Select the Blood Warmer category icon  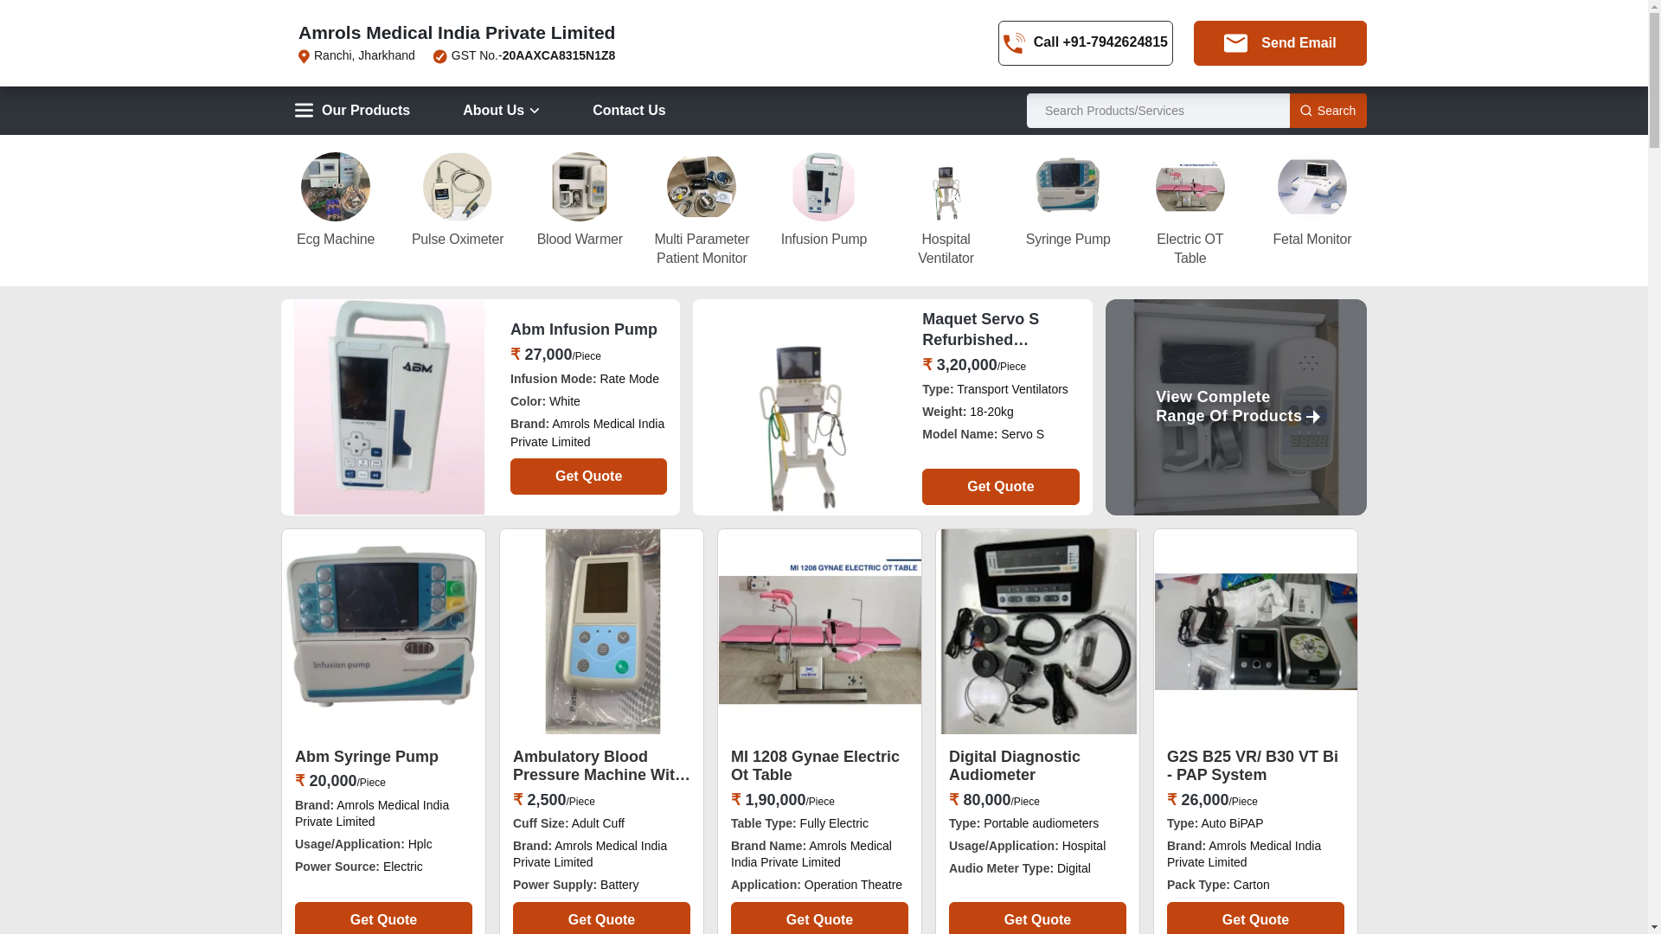tap(580, 187)
